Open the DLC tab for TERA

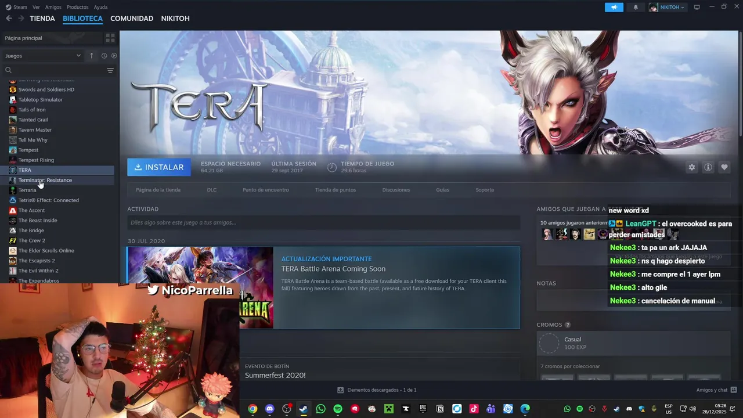click(x=212, y=190)
